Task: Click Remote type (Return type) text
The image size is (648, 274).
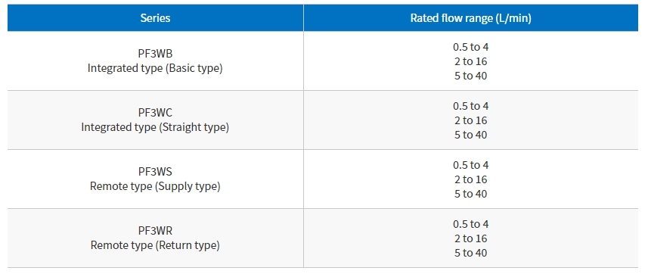Action: pyautogui.click(x=155, y=245)
